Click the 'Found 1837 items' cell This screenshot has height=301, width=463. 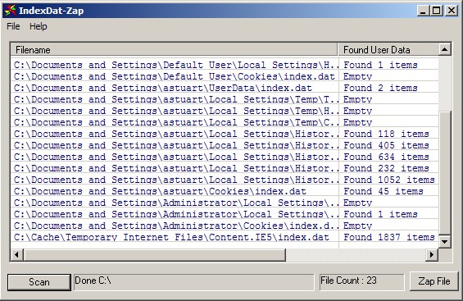click(x=389, y=237)
